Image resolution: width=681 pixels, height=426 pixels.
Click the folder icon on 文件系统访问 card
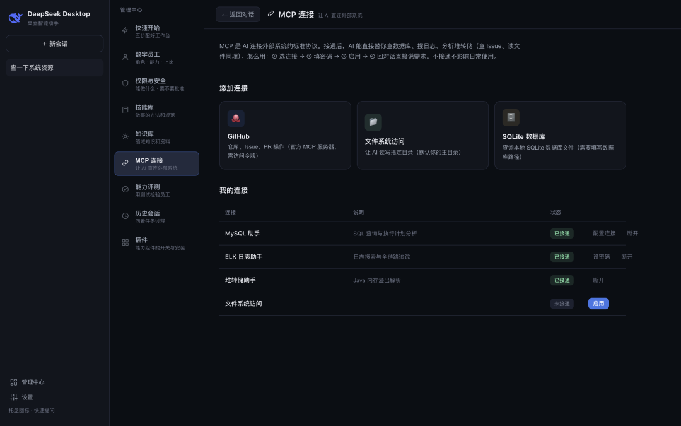click(x=373, y=122)
